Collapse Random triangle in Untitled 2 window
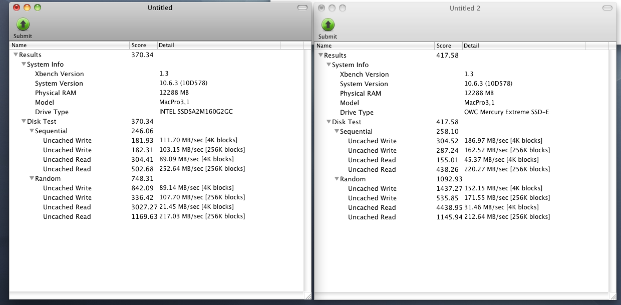621x305 pixels. click(x=337, y=179)
